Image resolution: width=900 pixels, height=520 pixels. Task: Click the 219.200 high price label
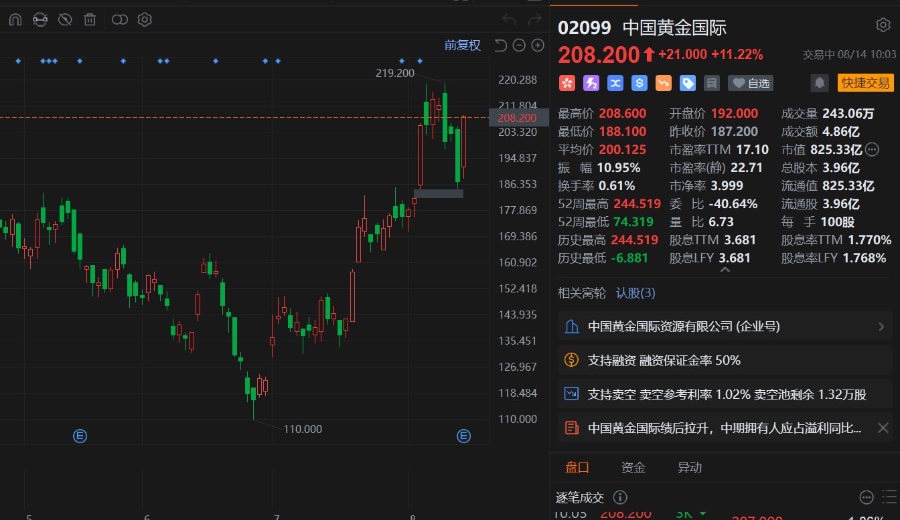point(395,73)
